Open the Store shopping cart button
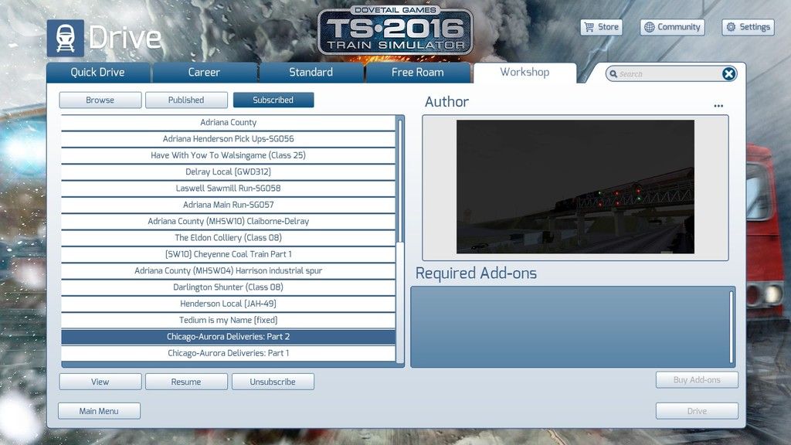 [601, 27]
